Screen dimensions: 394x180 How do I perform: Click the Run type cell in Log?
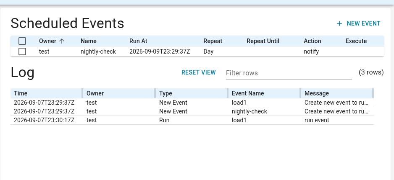[164, 120]
